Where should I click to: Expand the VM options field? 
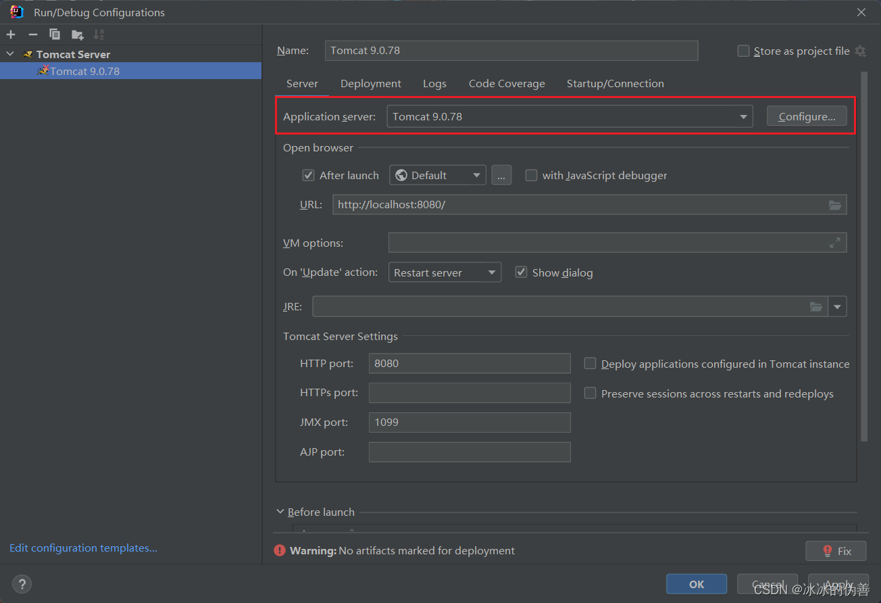click(x=835, y=243)
